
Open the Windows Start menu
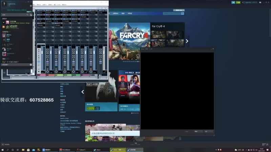coord(3,150)
